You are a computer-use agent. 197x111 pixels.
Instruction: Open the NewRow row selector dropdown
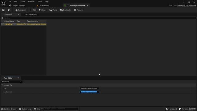tap(12, 82)
